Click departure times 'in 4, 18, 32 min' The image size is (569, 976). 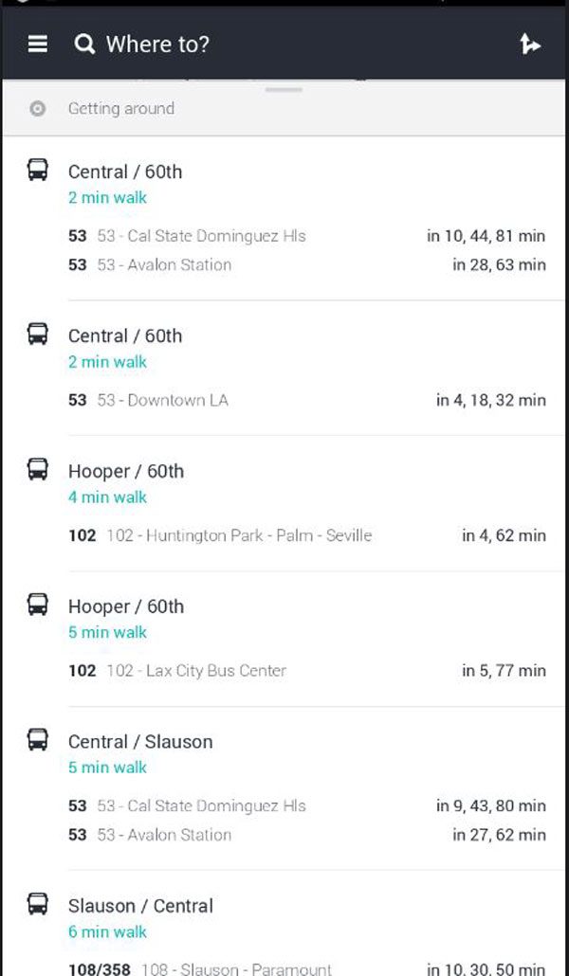[490, 400]
